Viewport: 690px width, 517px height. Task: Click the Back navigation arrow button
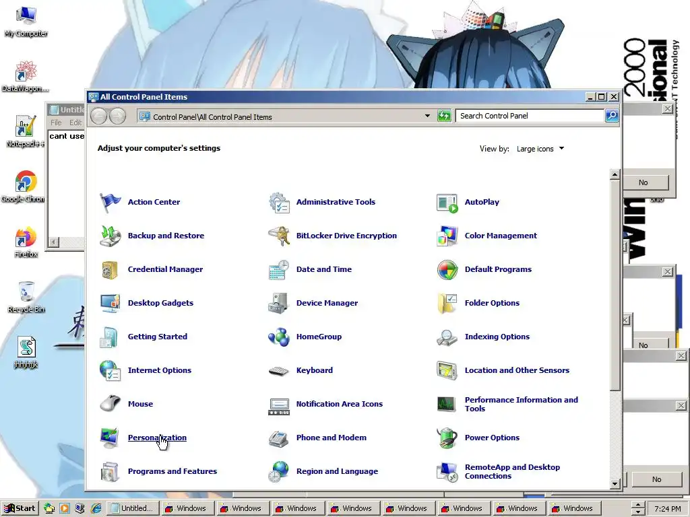(x=98, y=116)
